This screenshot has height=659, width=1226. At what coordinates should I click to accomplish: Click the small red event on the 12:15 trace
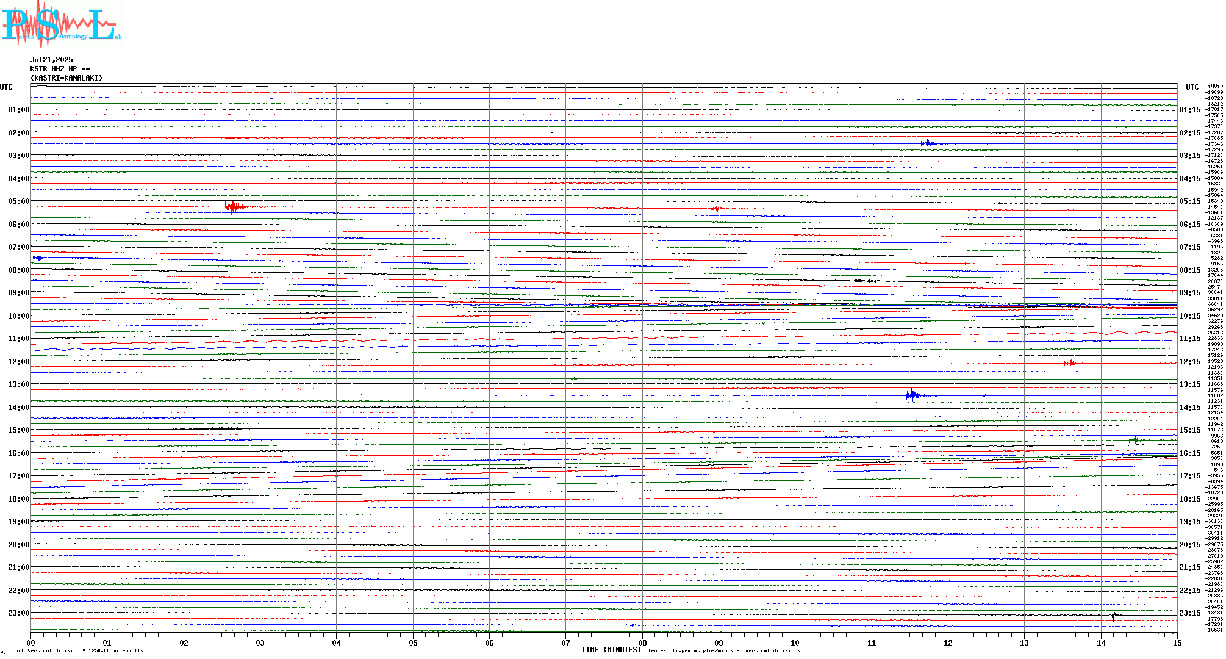(1071, 363)
